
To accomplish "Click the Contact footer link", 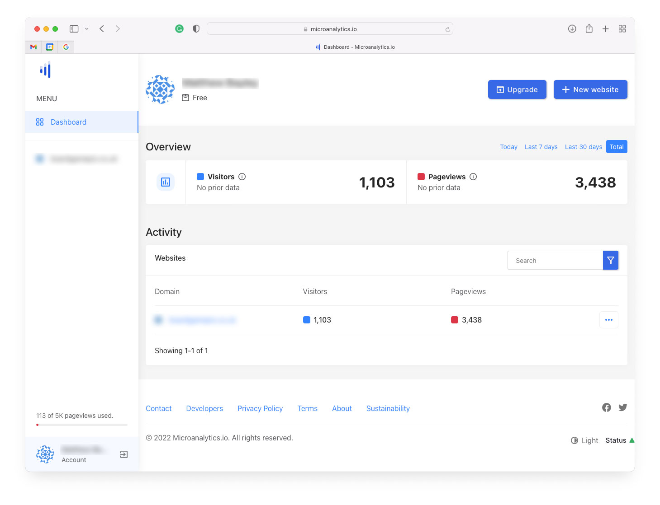I will pos(159,408).
